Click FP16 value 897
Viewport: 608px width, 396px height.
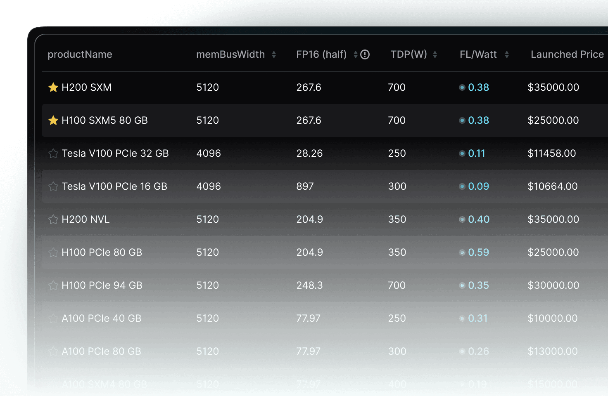(x=305, y=186)
